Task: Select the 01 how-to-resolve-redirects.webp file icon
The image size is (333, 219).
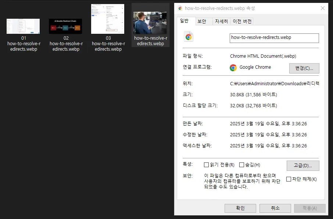Action: tap(23, 26)
